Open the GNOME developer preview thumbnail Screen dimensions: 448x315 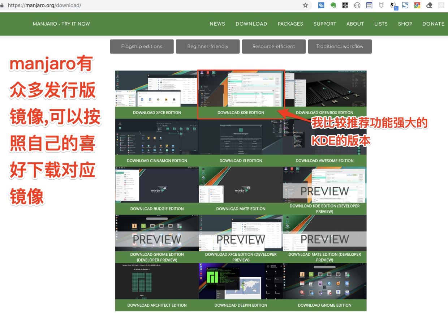(x=157, y=233)
